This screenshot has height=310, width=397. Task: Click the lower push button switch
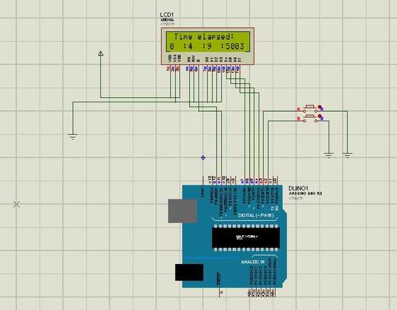click(310, 118)
